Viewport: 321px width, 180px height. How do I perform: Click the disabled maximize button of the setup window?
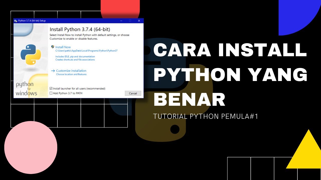(130, 21)
